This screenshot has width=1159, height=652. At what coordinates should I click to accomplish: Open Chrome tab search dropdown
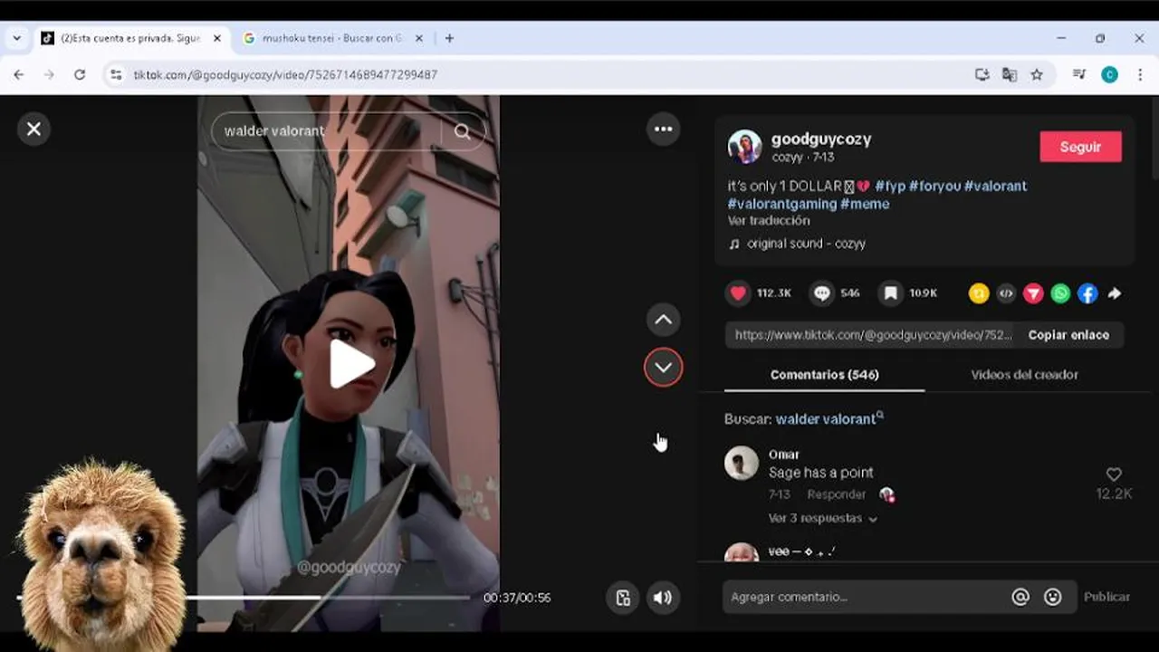tap(16, 39)
